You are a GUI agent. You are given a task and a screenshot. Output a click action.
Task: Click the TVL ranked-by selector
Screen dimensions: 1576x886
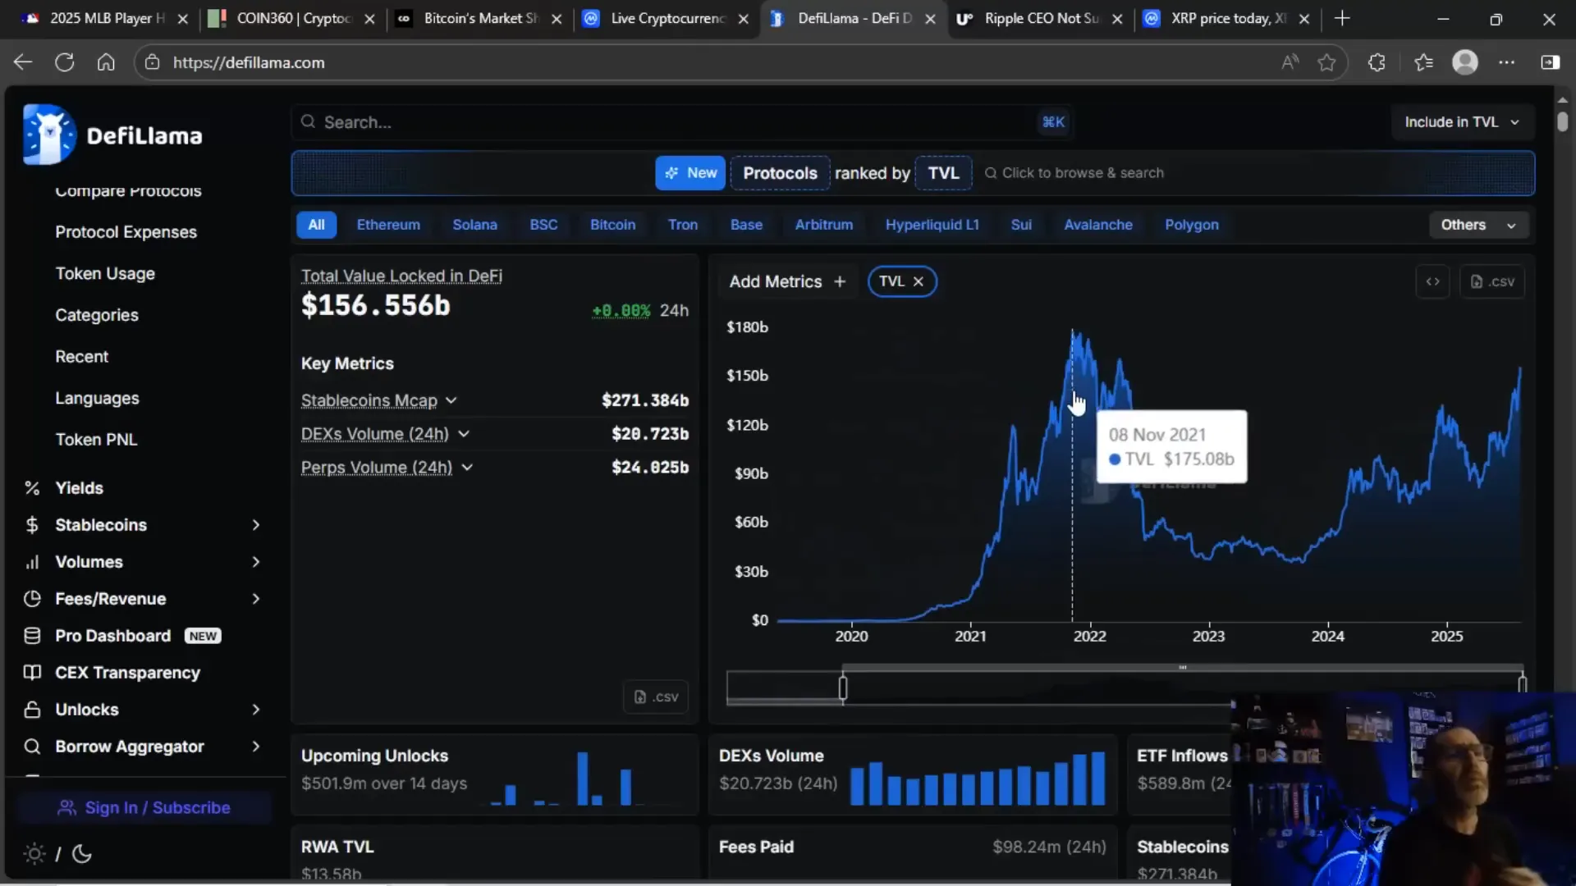click(x=943, y=173)
